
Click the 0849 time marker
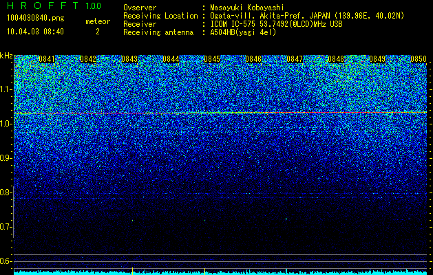[x=377, y=59]
